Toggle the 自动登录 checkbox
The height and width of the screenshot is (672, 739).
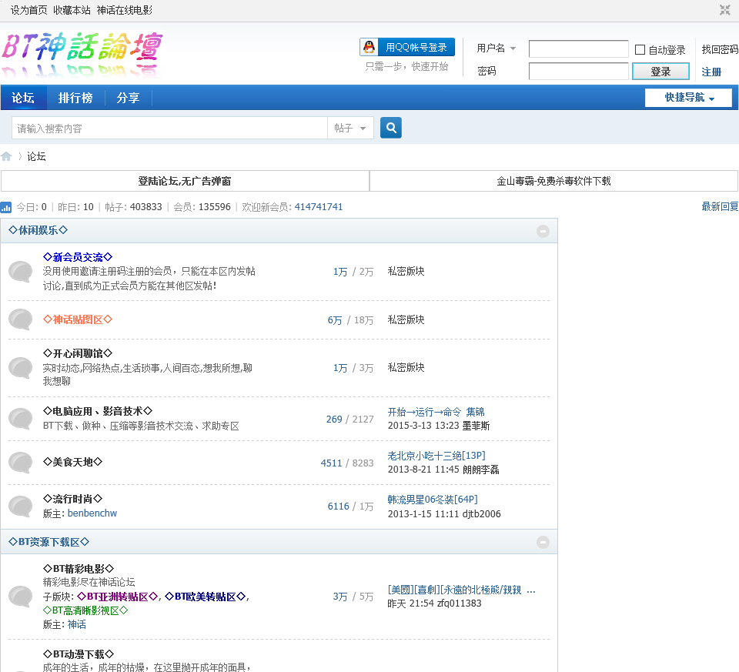pyautogui.click(x=640, y=49)
